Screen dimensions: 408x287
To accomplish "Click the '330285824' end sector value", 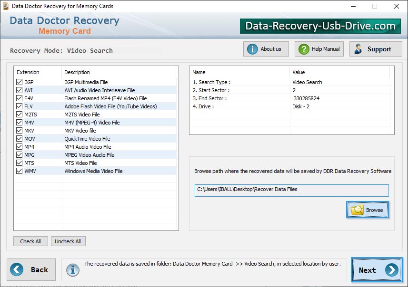I will pos(307,98).
